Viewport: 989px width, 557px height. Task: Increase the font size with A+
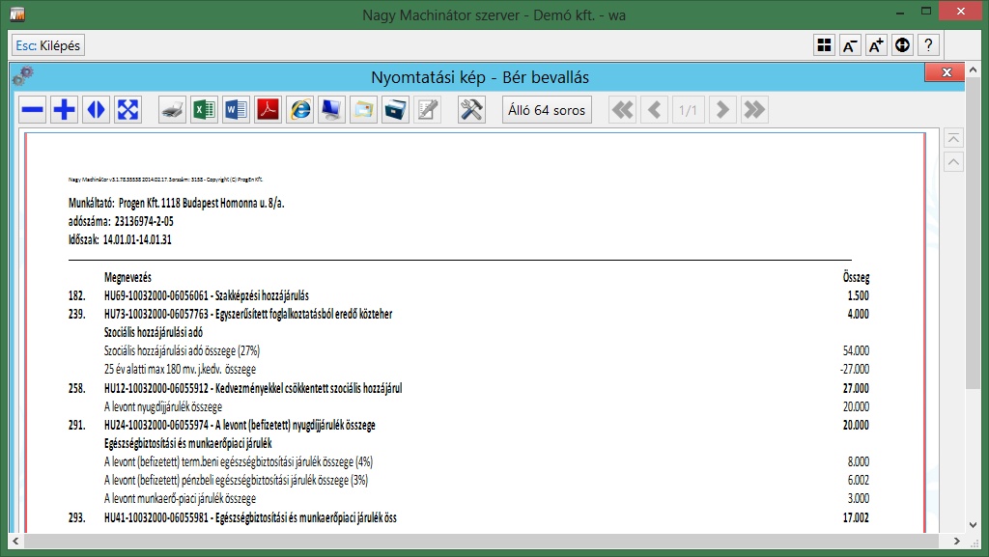point(876,45)
